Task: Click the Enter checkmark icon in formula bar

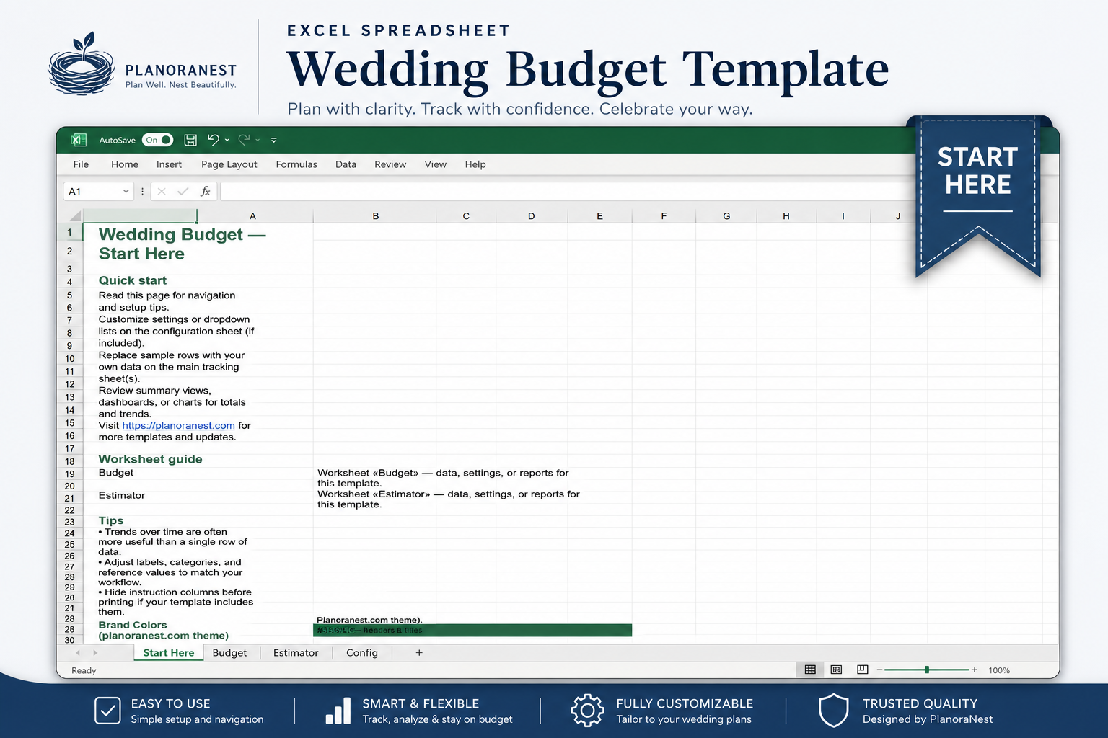Action: pyautogui.click(x=183, y=191)
